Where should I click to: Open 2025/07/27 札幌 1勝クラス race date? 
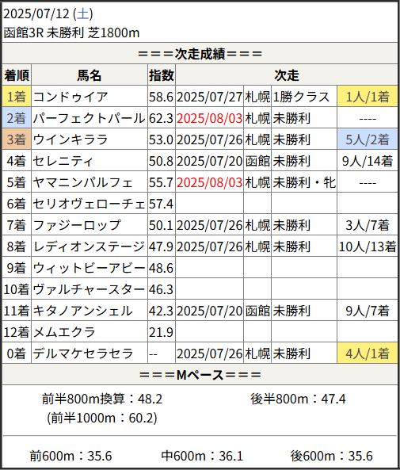click(x=209, y=97)
